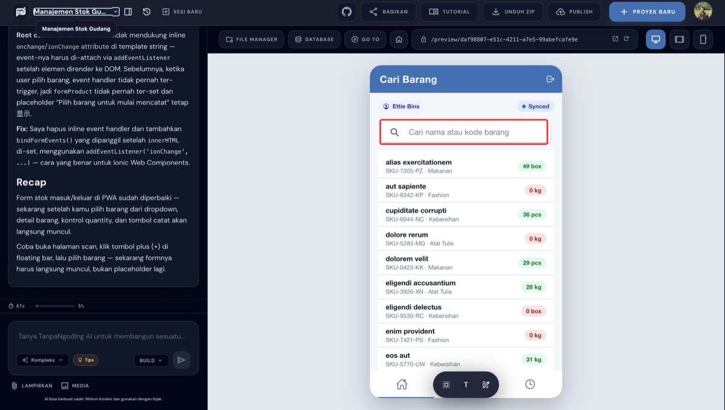
Task: Open the BUILD mode dropdown
Action: [x=151, y=360]
